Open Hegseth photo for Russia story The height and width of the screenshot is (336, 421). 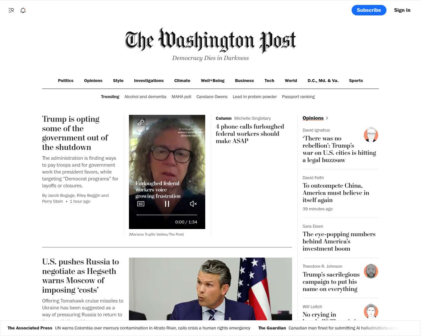pos(210,289)
